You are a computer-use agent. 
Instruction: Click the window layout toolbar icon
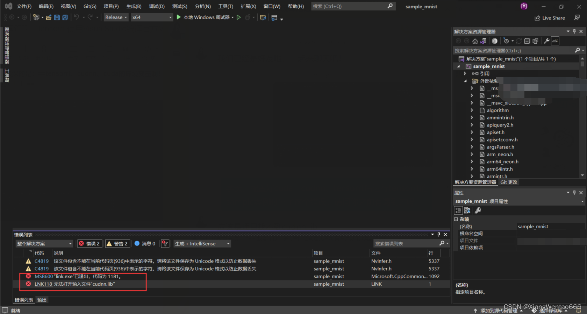[x=274, y=17]
